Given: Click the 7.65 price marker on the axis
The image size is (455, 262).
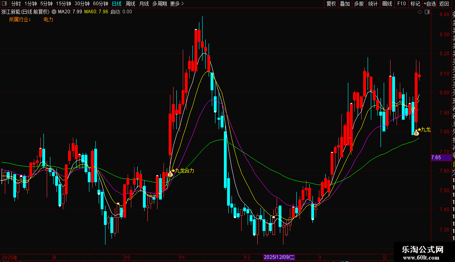Looking at the screenshot, I should coord(441,158).
